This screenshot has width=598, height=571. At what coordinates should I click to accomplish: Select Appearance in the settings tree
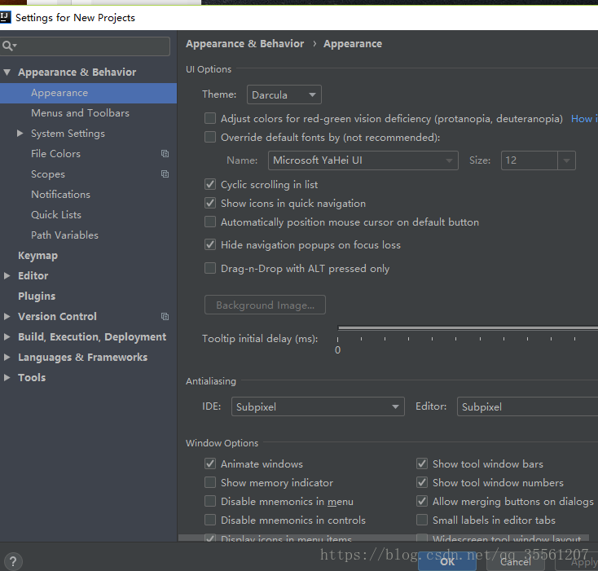click(x=88, y=93)
